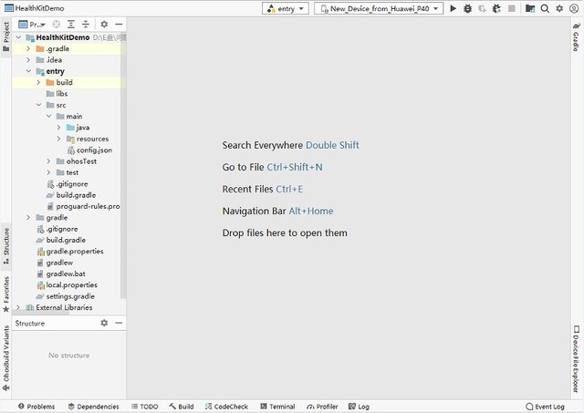Expand the root gradle folder

pos(28,217)
